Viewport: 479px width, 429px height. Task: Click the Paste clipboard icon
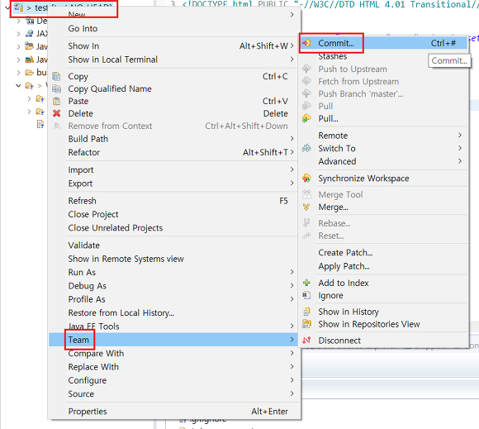(56, 101)
